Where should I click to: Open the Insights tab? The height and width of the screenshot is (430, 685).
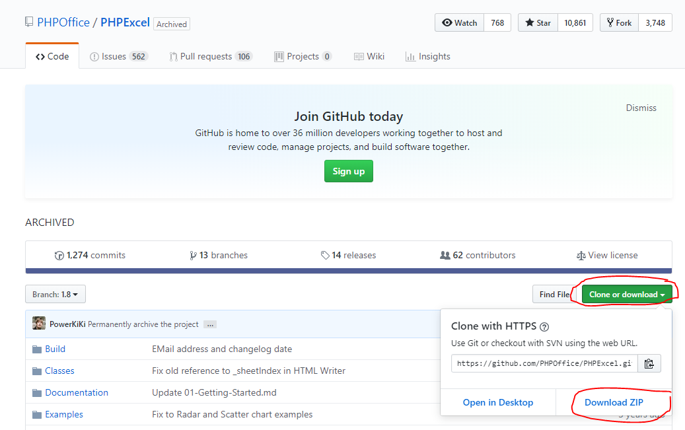(427, 56)
